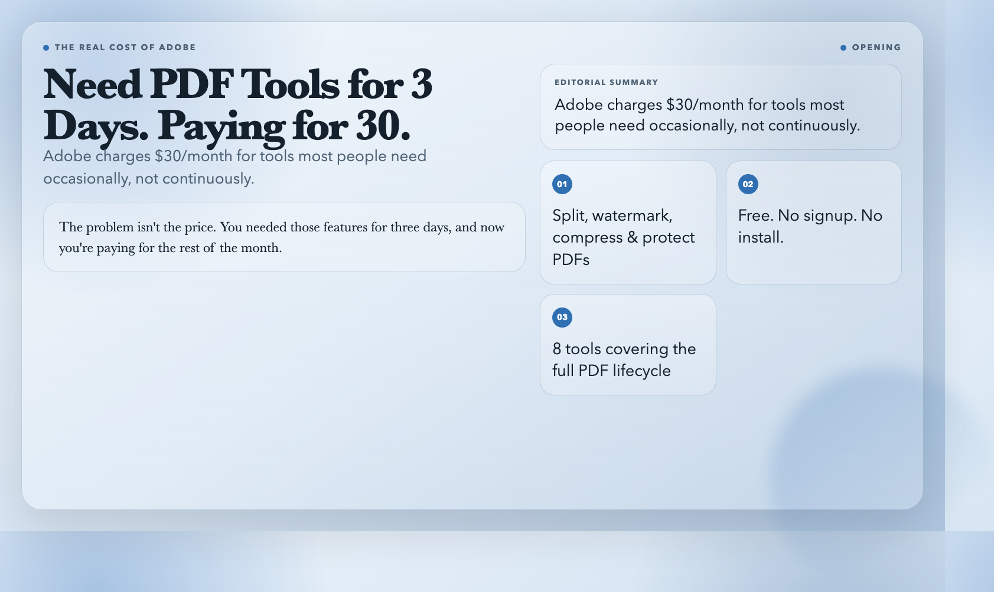Click "Split, watermark, compress & protect PDFs" text
This screenshot has width=994, height=592.
[x=624, y=237]
